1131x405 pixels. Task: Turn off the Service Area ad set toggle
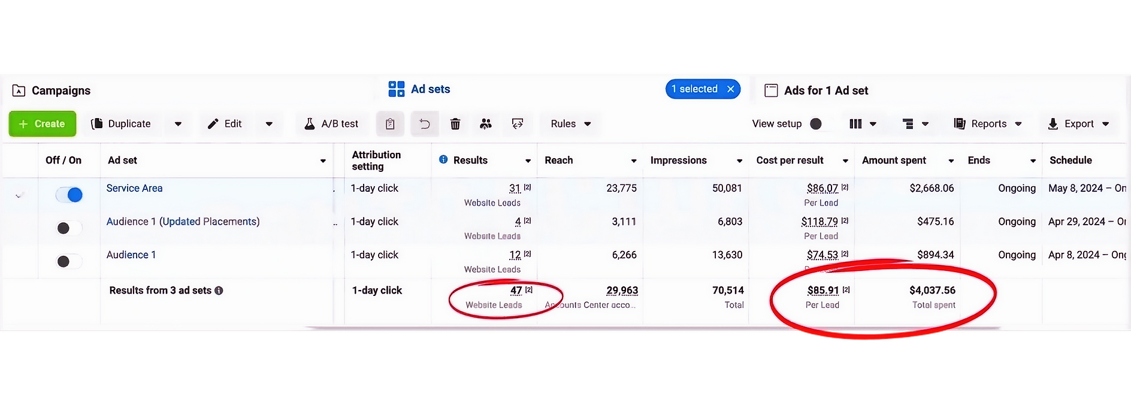pos(69,195)
